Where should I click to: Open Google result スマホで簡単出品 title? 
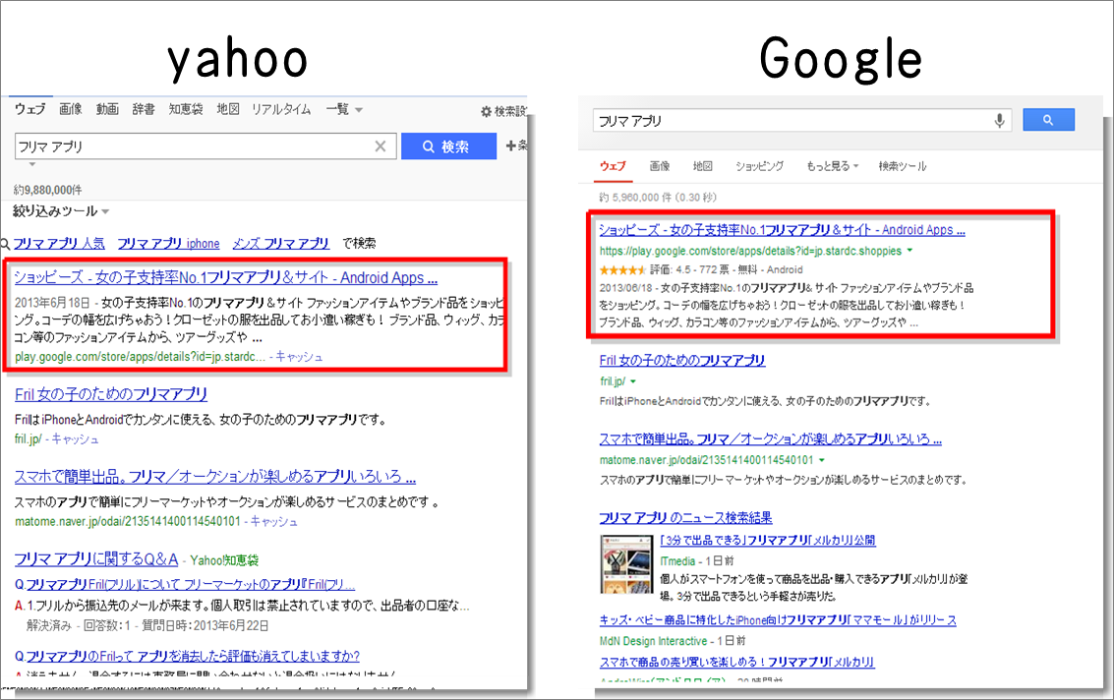point(770,439)
